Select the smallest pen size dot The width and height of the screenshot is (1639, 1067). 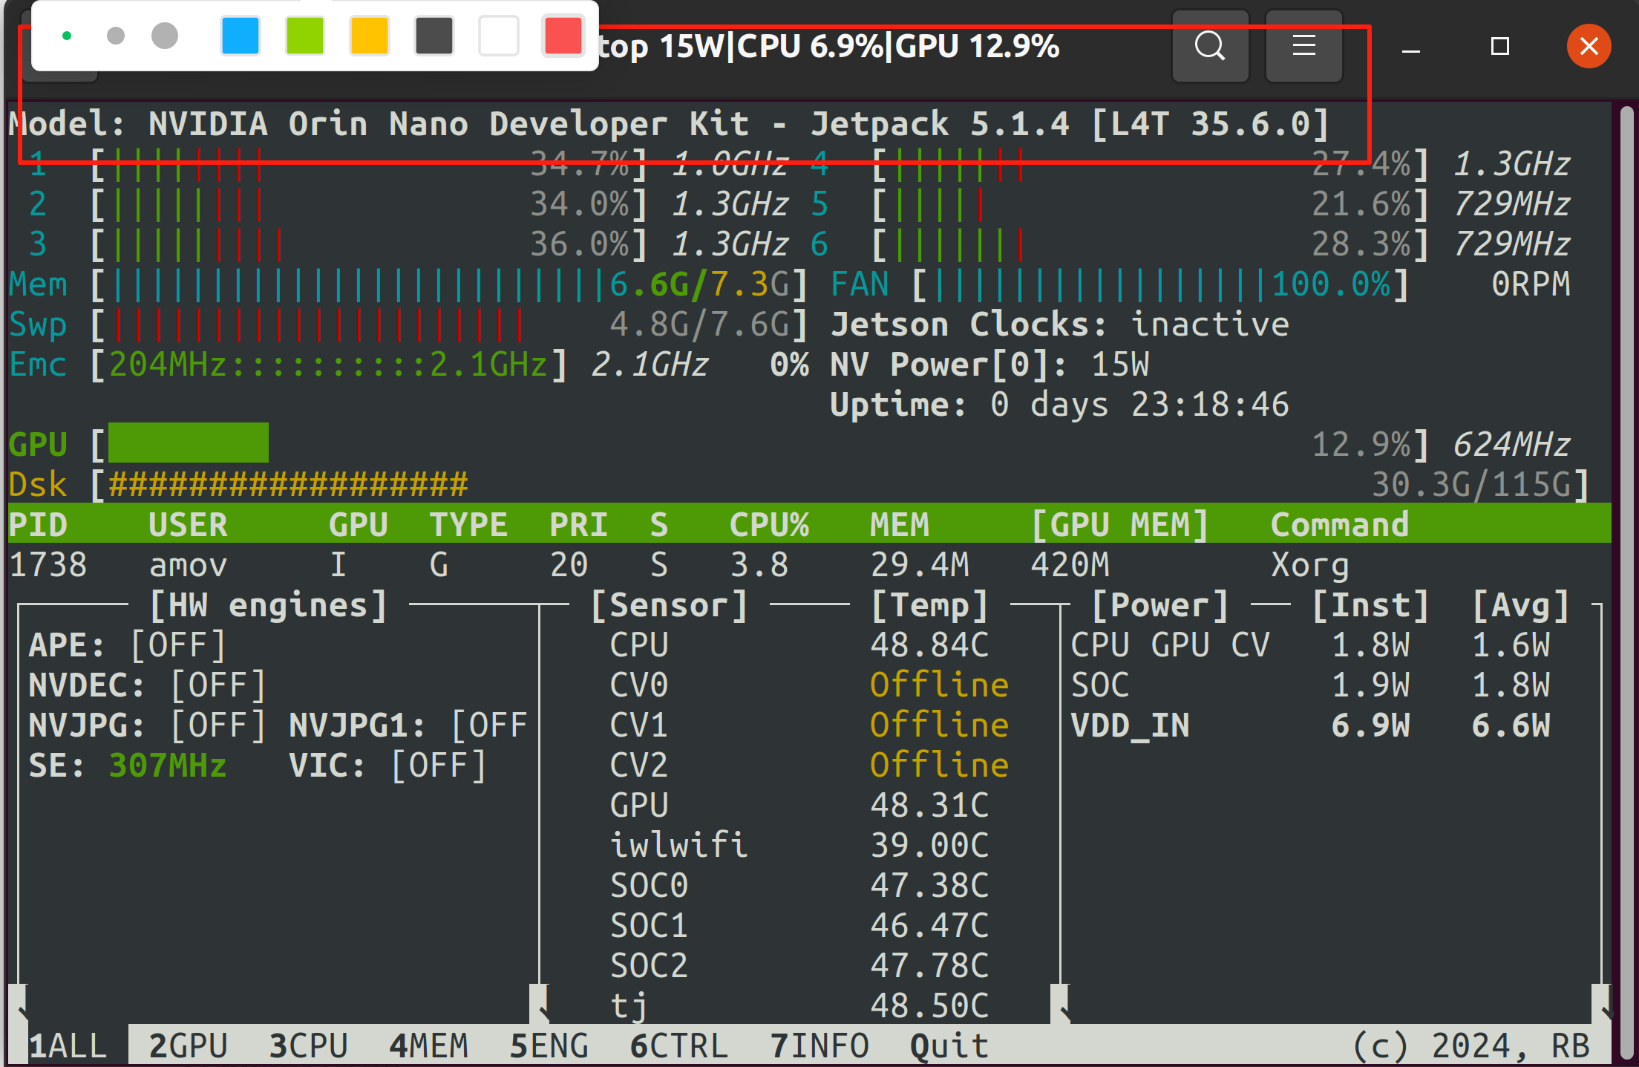(67, 36)
